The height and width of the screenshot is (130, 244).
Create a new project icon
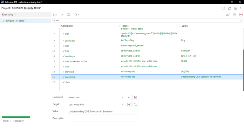tap(223, 8)
